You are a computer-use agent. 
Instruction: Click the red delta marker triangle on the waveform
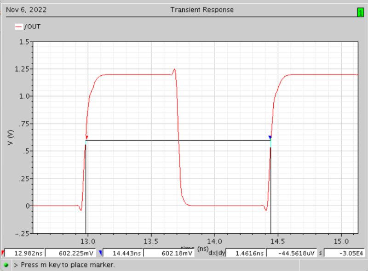pyautogui.click(x=86, y=136)
